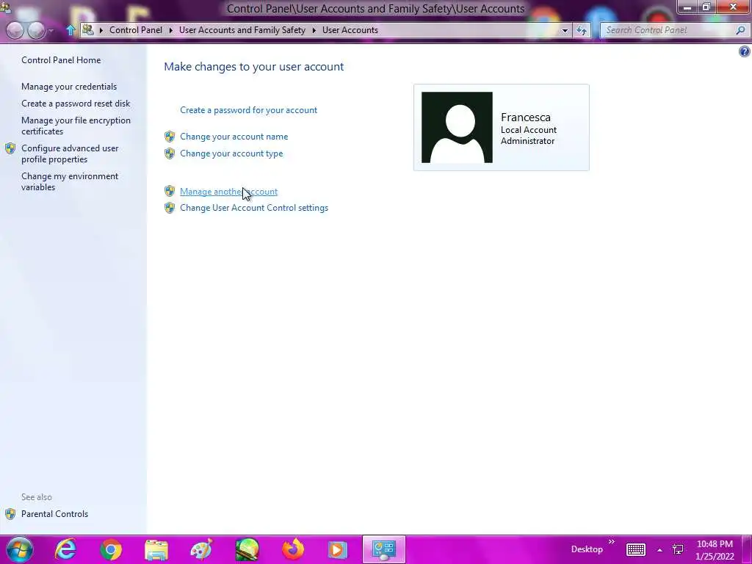Click the Back navigation button
Screen dimensions: 752x564
point(15,30)
